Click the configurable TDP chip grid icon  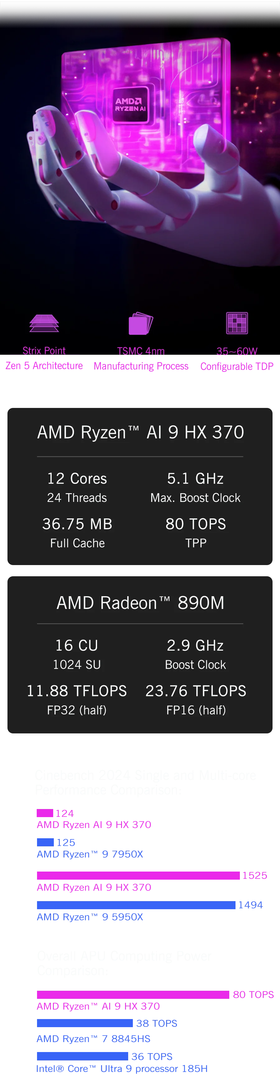point(237,323)
